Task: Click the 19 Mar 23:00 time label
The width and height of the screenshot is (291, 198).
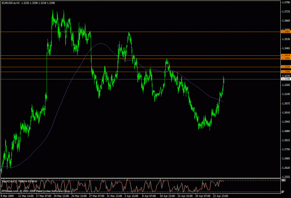Action: 61,196
